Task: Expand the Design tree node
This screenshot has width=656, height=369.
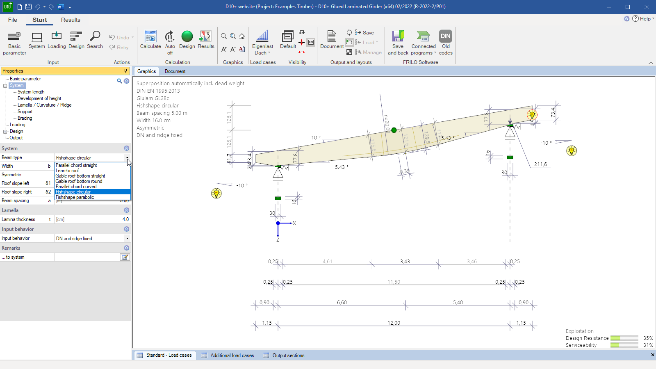Action: (x=5, y=132)
